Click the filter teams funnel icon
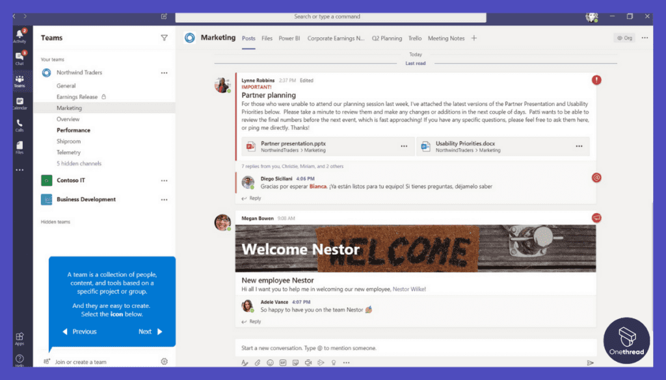Image resolution: width=666 pixels, height=380 pixels. (x=164, y=38)
